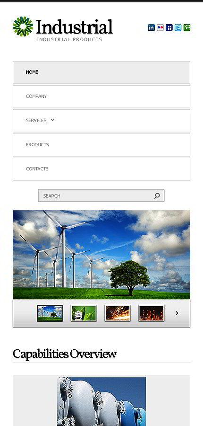
Task: Click the Industrial site title link
Action: (74, 27)
